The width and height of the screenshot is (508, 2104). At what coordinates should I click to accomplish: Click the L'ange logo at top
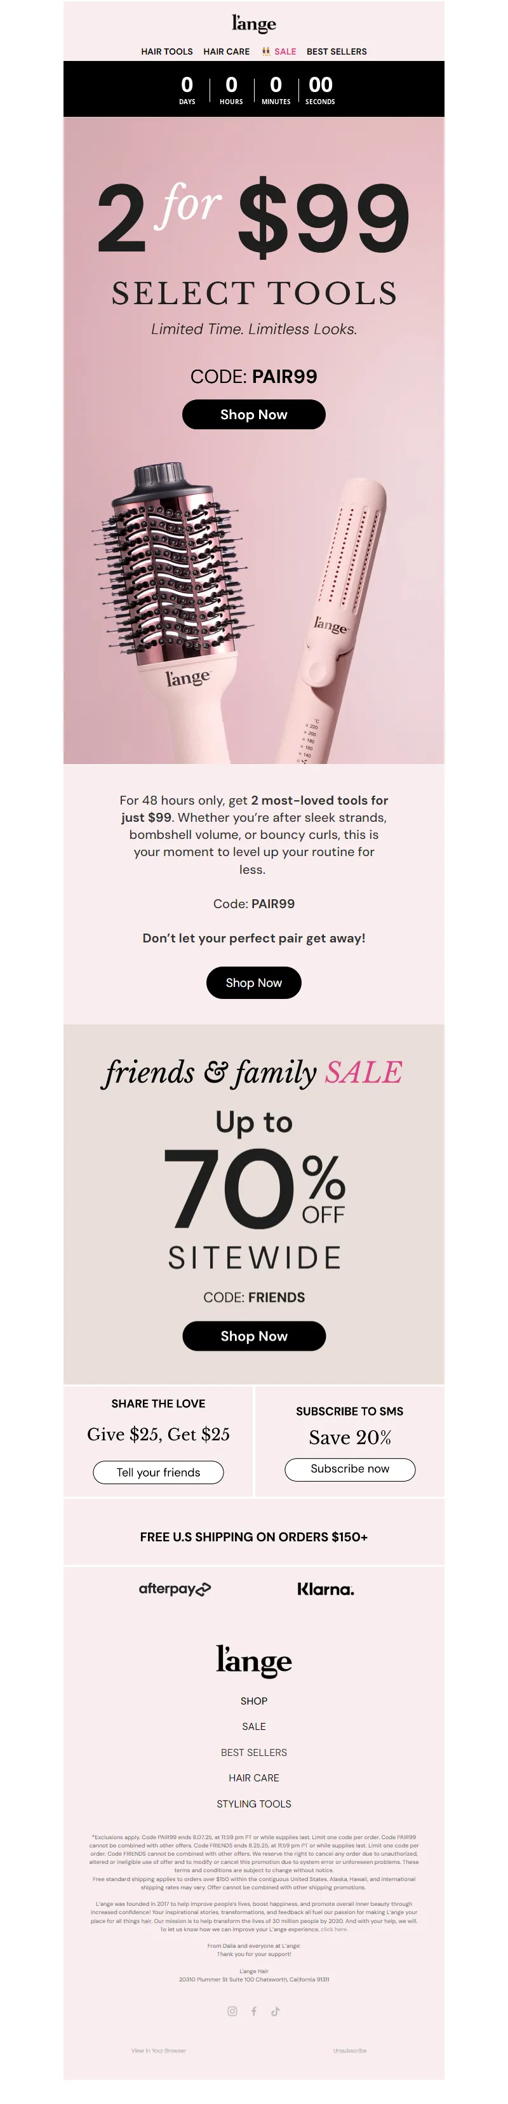(254, 23)
